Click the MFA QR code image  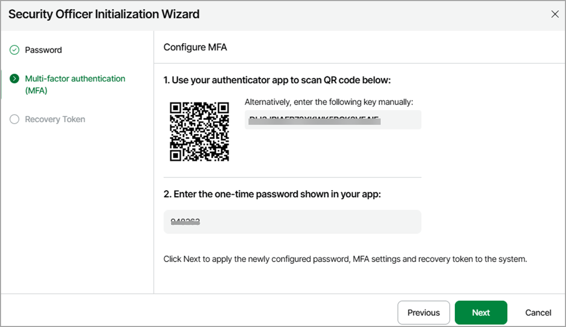pos(199,131)
